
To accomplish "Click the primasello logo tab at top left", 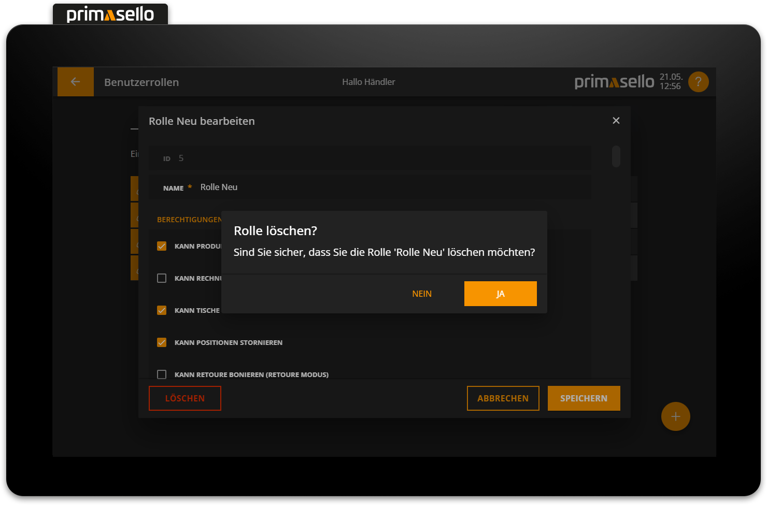I will (110, 15).
